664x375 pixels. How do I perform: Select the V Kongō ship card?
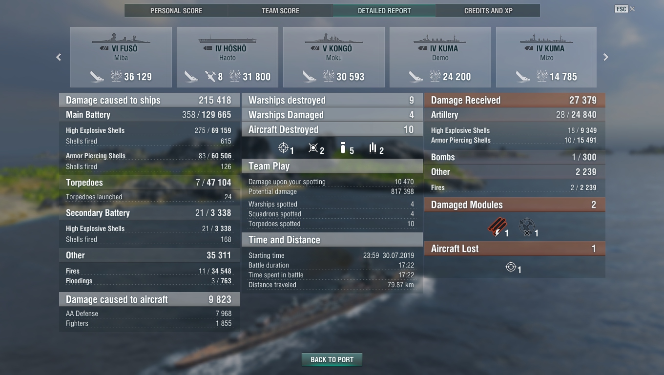[334, 57]
